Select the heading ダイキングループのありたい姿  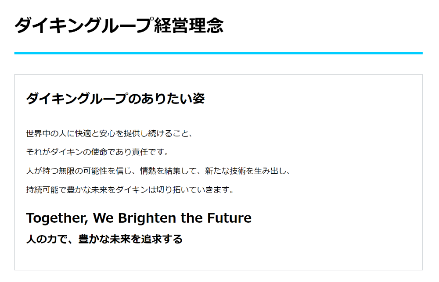(x=115, y=99)
